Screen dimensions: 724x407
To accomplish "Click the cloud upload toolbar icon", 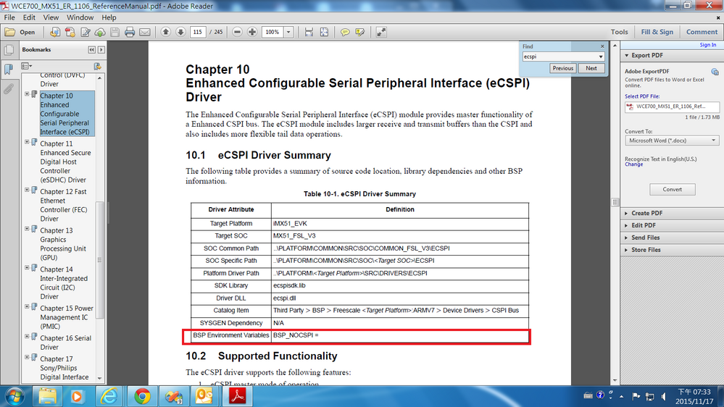I will [100, 32].
